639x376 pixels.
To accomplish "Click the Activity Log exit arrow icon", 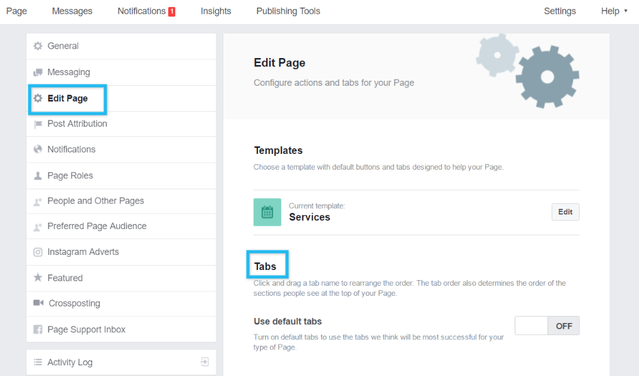I will (x=204, y=362).
